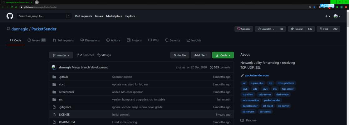Open the packetsender.com website link

tap(257, 75)
